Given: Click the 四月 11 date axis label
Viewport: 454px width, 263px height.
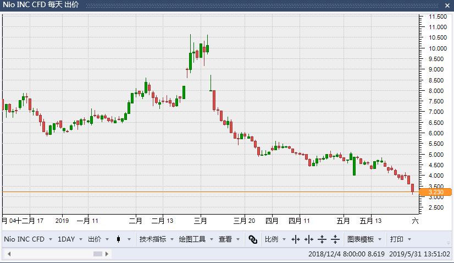Looking at the screenshot, I should pos(299,221).
